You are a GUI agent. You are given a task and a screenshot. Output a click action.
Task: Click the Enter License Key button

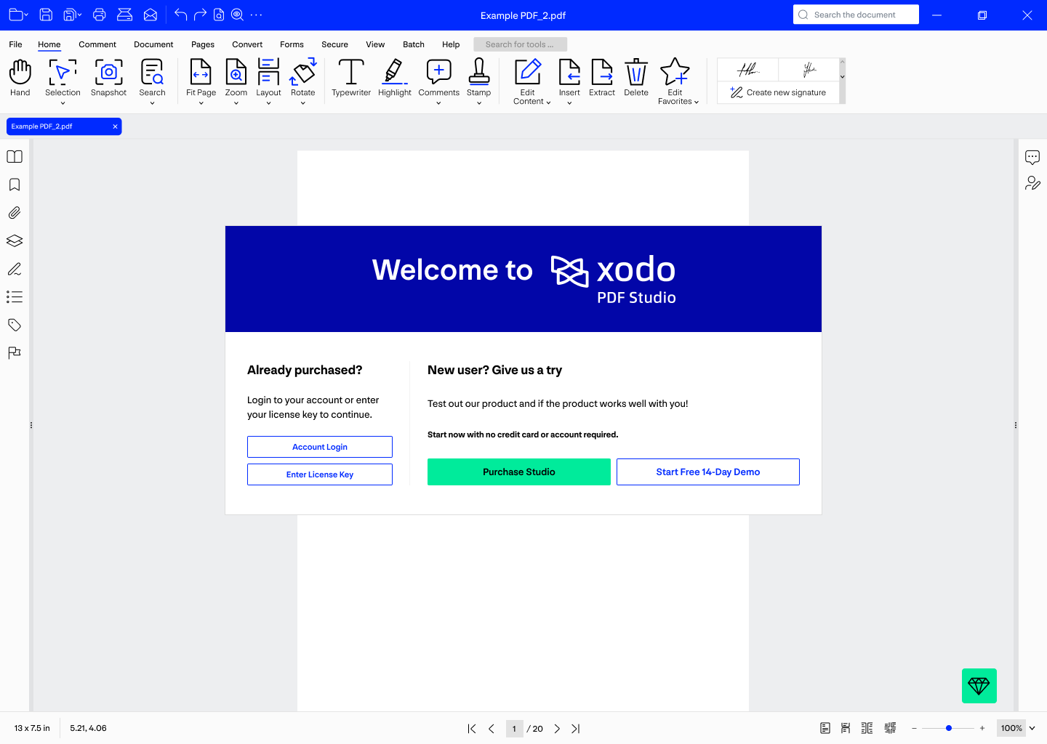point(320,474)
